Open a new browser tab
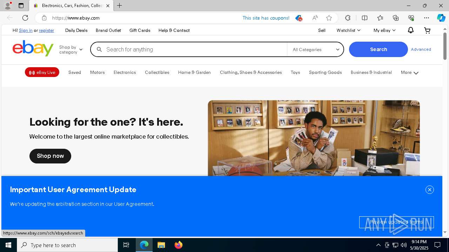The height and width of the screenshot is (252, 449). (x=120, y=6)
